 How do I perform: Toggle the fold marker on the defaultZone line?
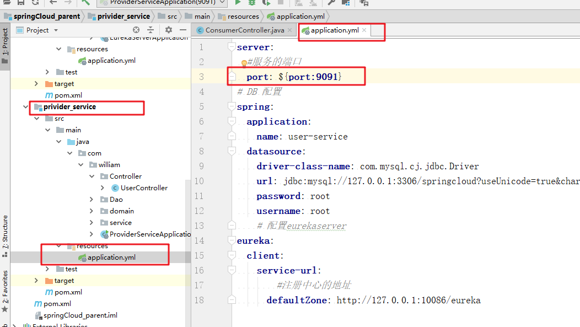click(232, 300)
